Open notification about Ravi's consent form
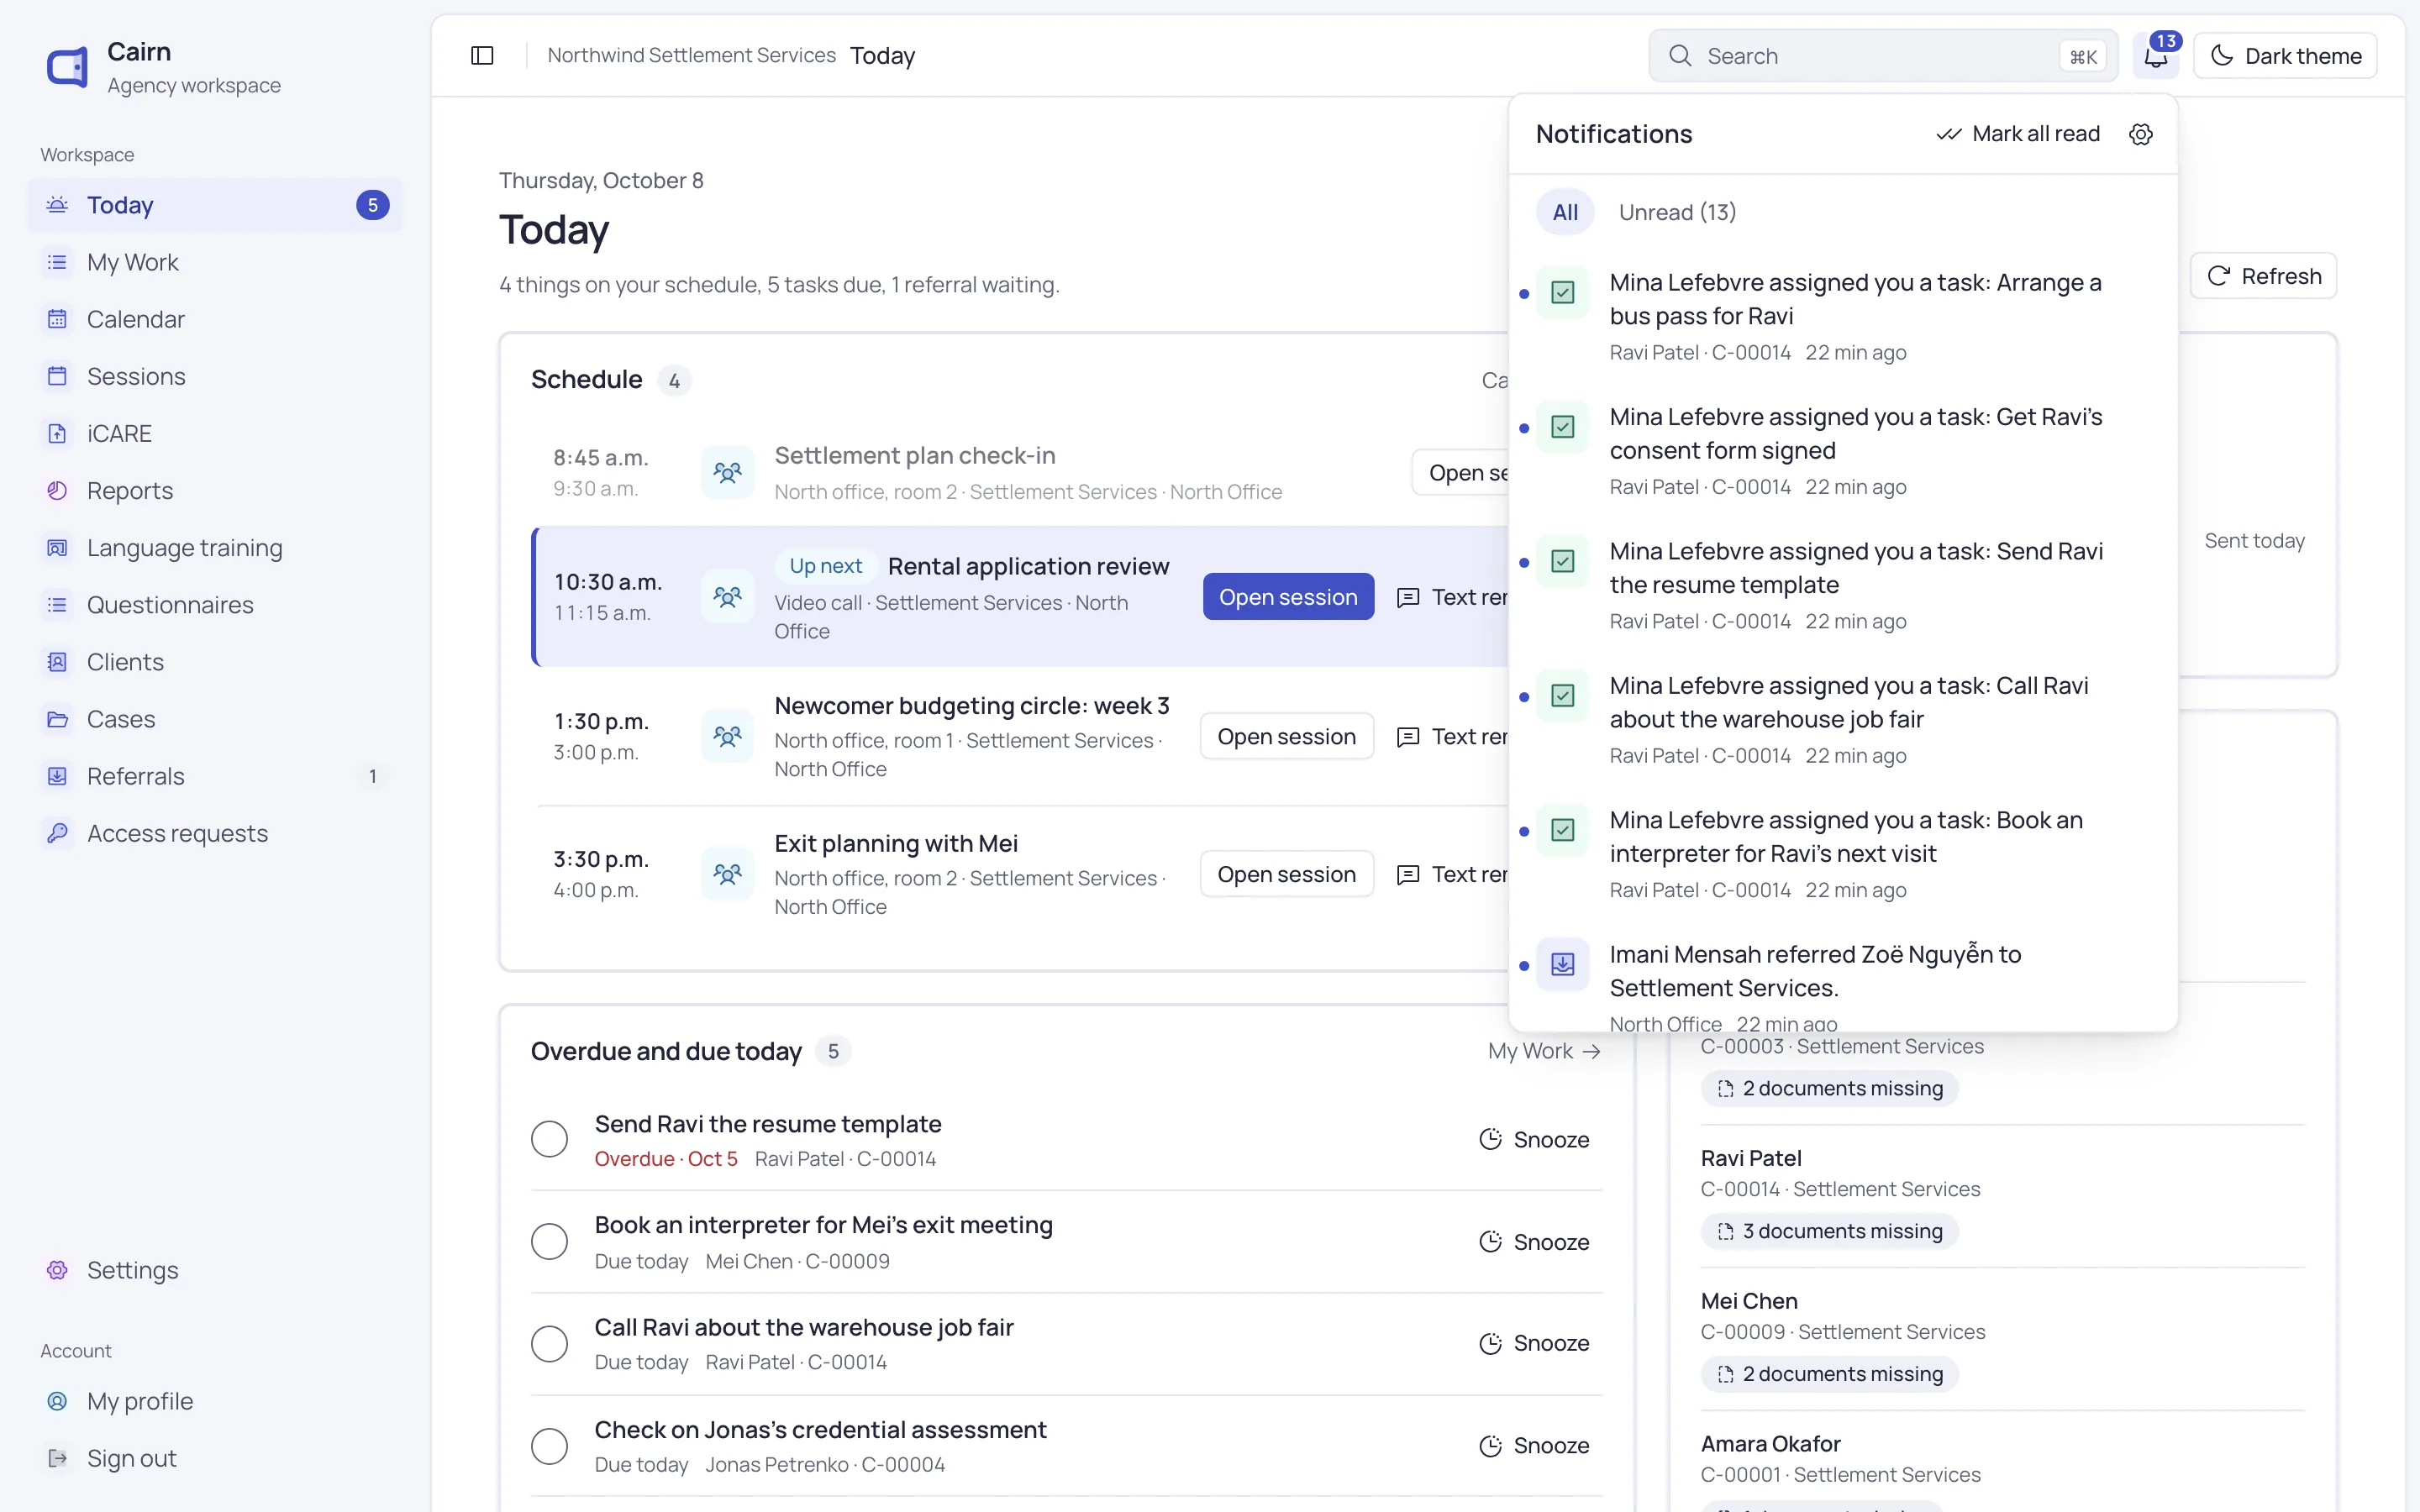Viewport: 2420px width, 1512px height. [x=1842, y=450]
